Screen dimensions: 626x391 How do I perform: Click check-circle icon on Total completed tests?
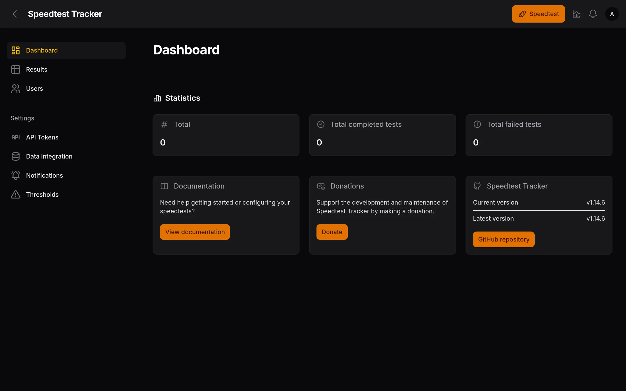pyautogui.click(x=321, y=124)
